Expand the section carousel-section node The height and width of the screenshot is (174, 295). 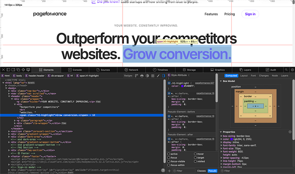click(9, 131)
